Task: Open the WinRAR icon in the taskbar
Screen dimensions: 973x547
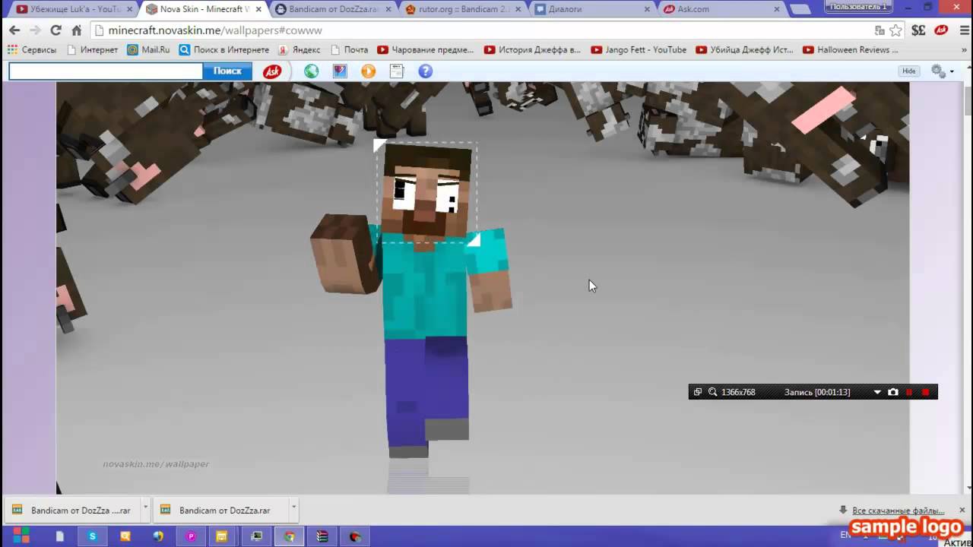Action: 322,536
